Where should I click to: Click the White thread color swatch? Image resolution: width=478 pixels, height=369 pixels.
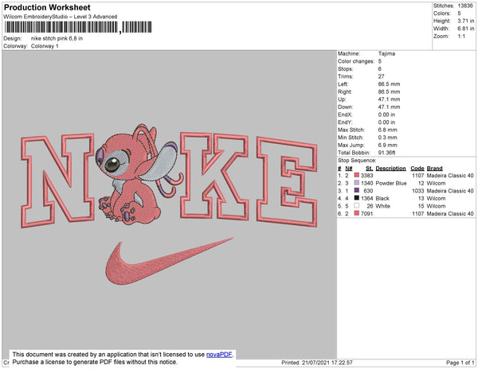click(x=356, y=206)
